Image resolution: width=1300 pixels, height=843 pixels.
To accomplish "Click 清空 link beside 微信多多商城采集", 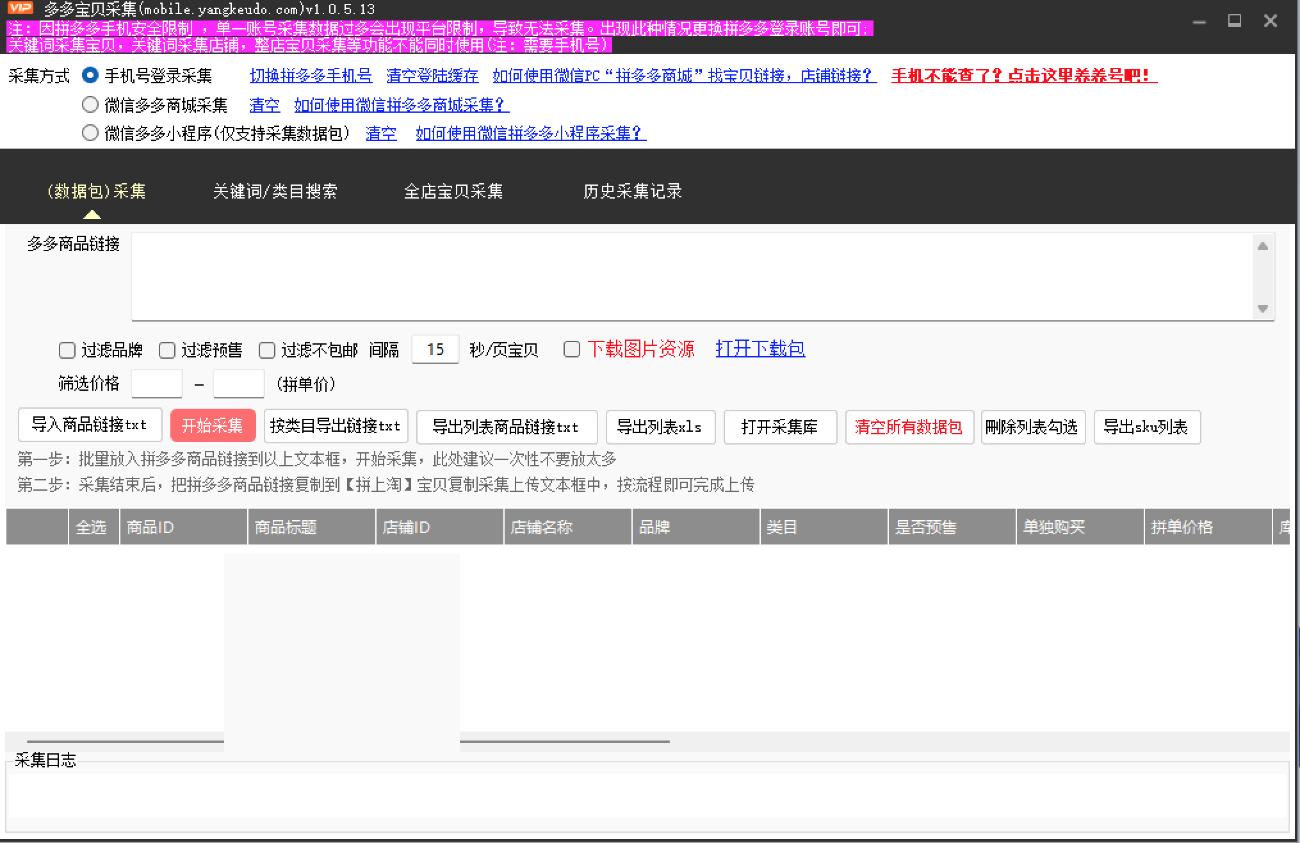I will [x=264, y=104].
